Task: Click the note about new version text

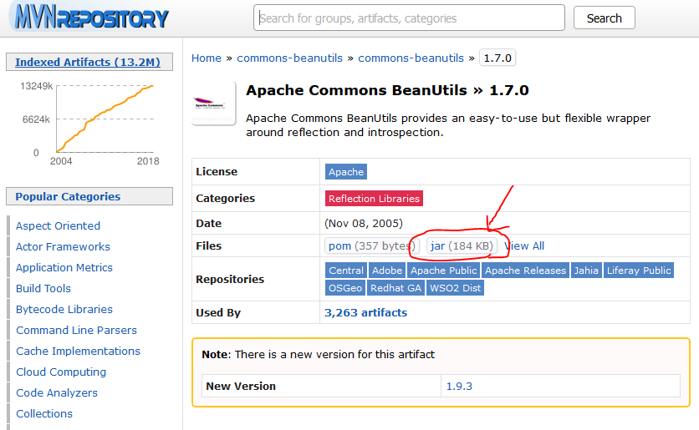Action: (318, 354)
